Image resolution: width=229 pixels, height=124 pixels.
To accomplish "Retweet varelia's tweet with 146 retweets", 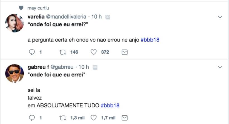I will [62, 52].
